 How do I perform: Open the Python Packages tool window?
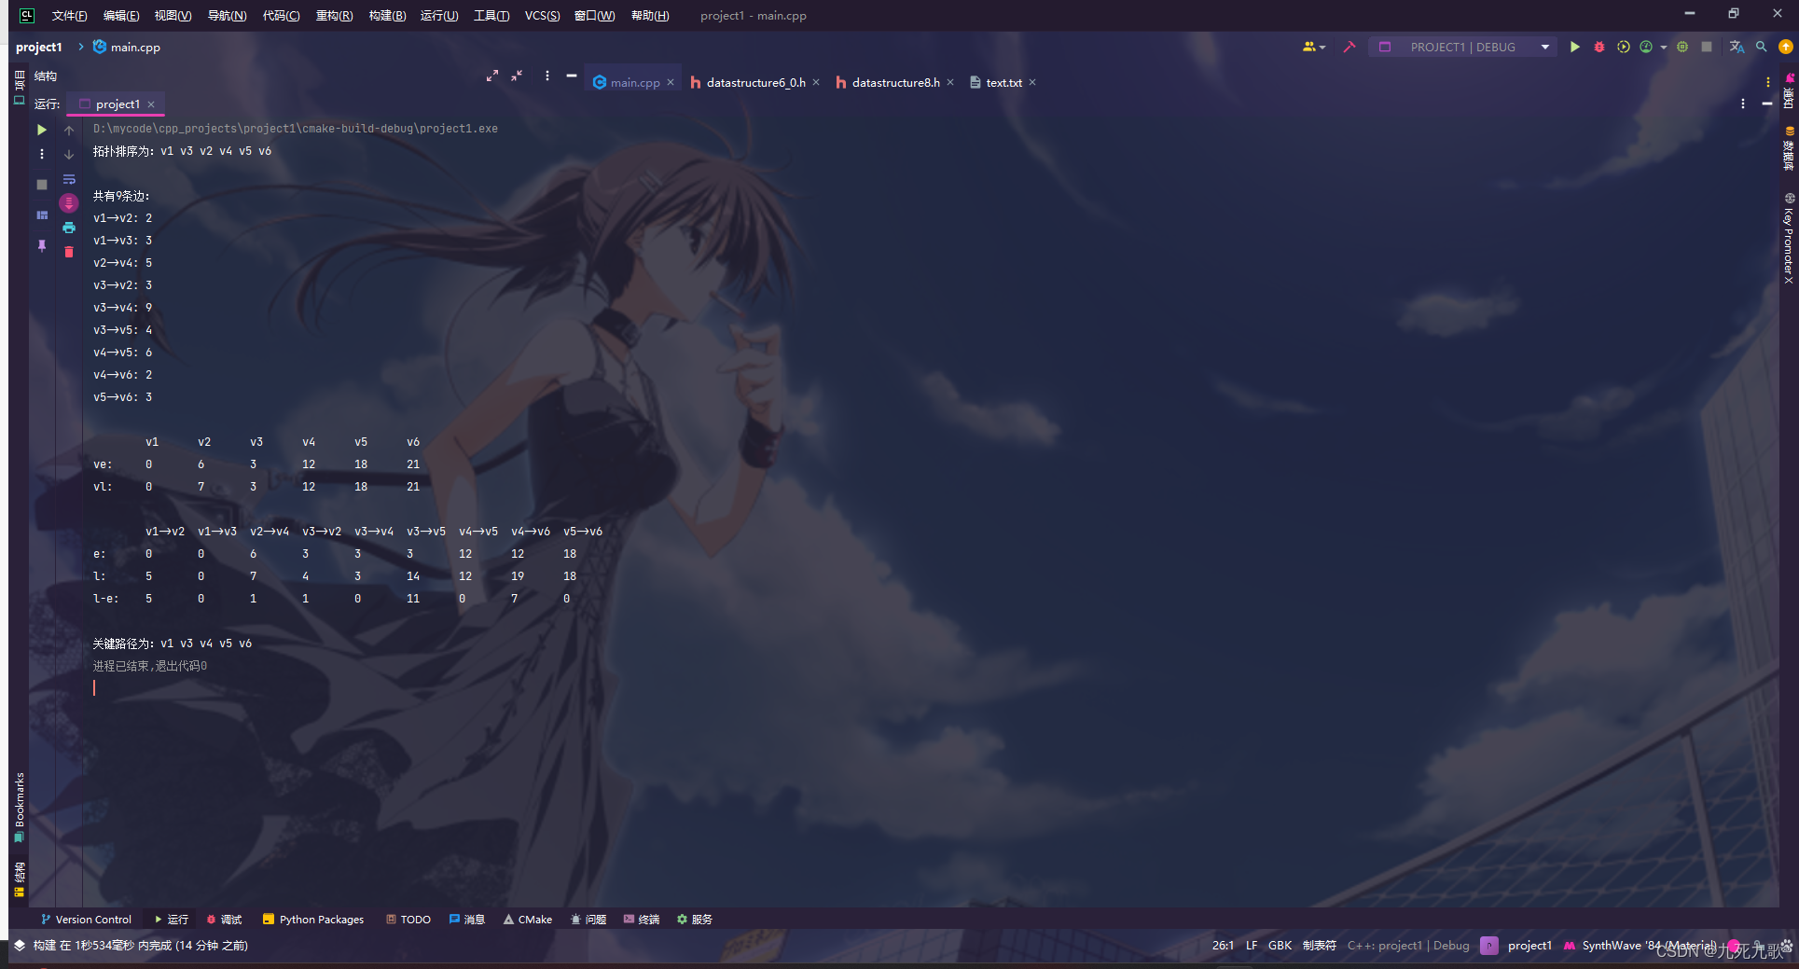pyautogui.click(x=313, y=919)
